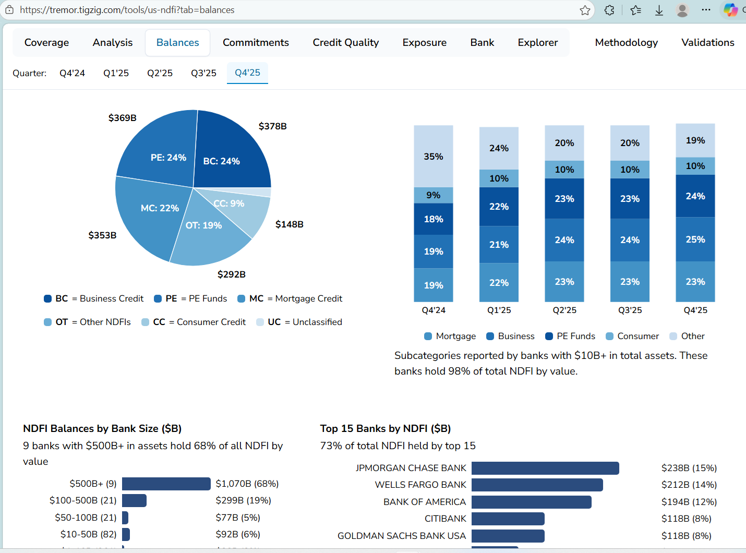746x553 pixels.
Task: Click the Business legend swatch under bar chart
Action: point(490,336)
